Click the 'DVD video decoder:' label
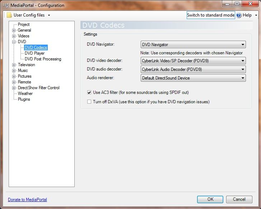 pos(104,60)
